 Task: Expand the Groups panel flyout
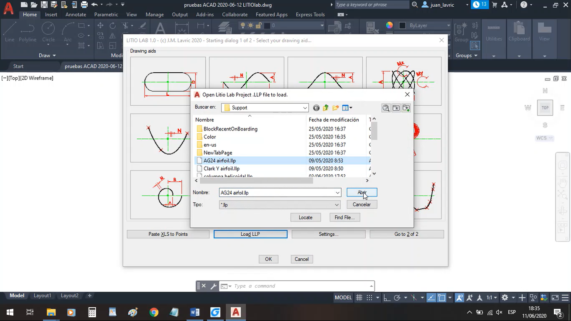click(x=466, y=56)
